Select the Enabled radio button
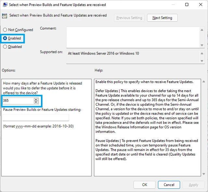 5,38
